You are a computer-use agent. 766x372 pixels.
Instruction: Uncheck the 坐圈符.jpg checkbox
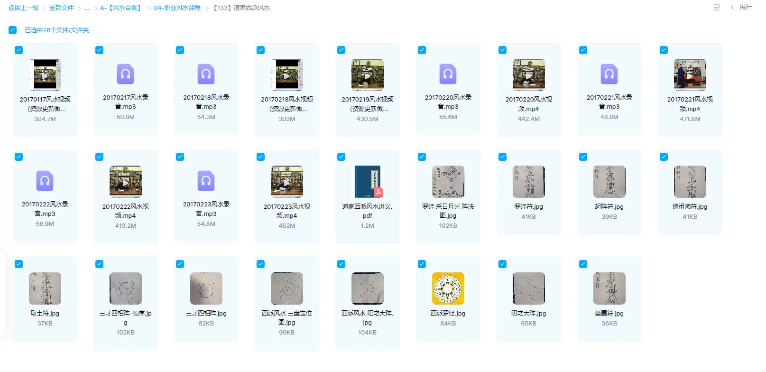click(x=583, y=264)
